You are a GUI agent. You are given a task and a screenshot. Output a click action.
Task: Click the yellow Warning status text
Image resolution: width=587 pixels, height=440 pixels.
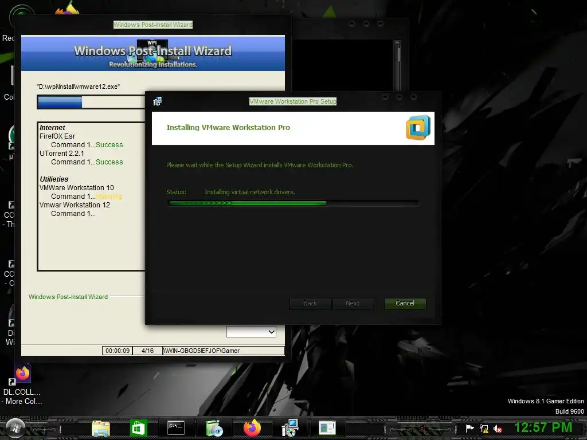[109, 197]
